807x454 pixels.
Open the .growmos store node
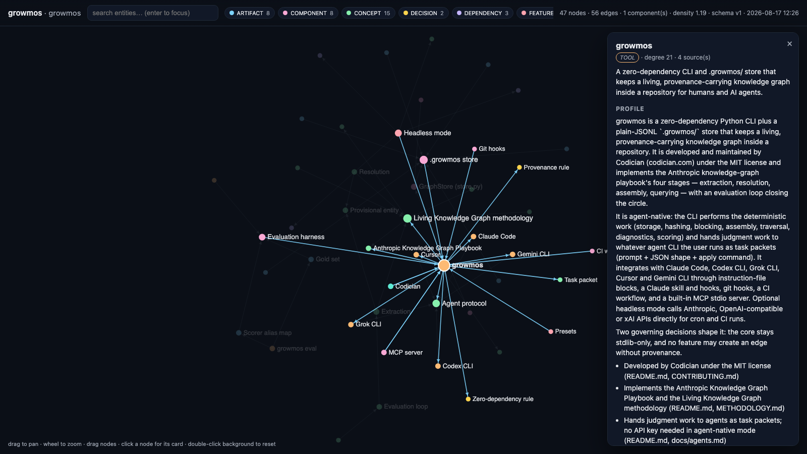424,160
